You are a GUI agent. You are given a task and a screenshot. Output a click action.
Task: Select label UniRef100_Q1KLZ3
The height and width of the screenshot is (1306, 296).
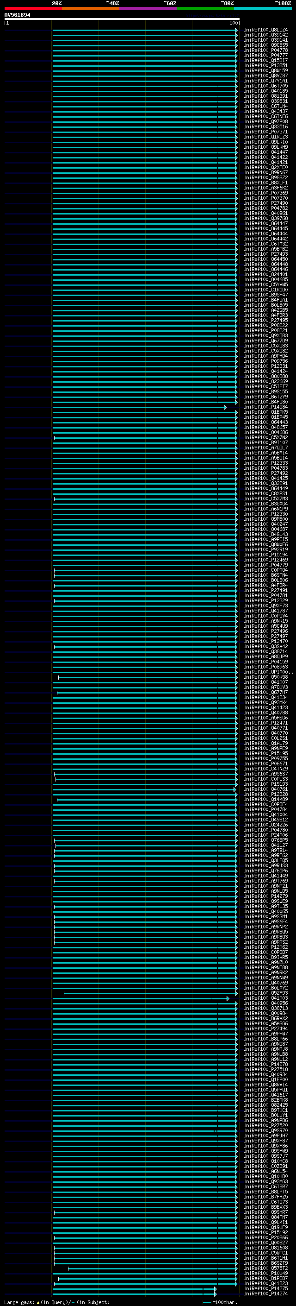[x=265, y=137]
